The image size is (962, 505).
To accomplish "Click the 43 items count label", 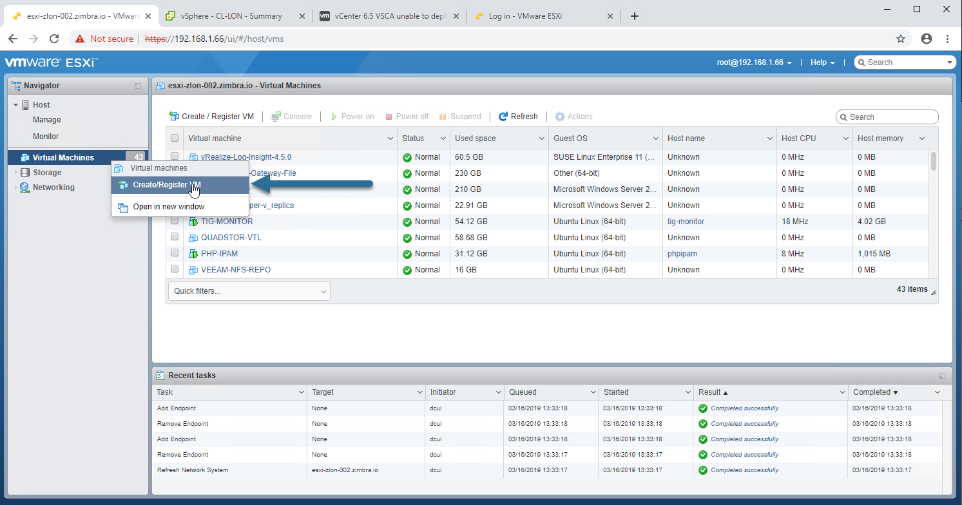I will click(x=912, y=289).
